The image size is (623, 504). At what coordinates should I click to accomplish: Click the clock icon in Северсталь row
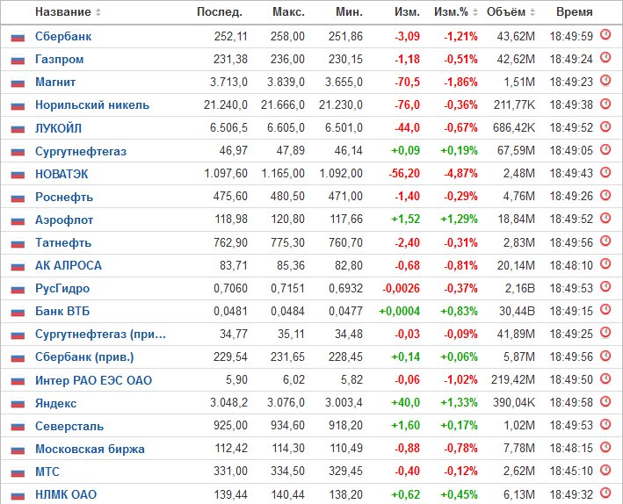point(605,424)
